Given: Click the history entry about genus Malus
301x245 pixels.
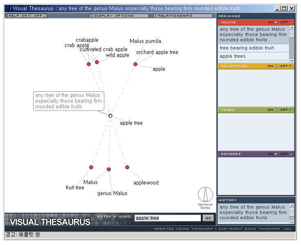Looking at the screenshot, I should 254,213.
